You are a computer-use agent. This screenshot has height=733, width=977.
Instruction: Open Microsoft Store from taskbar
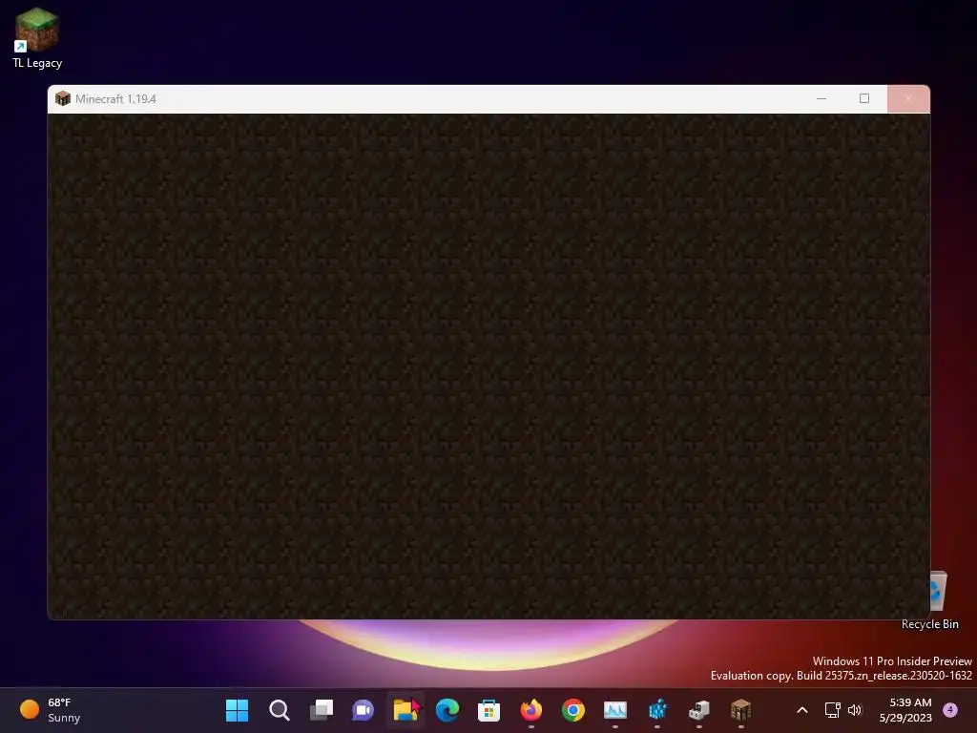489,710
